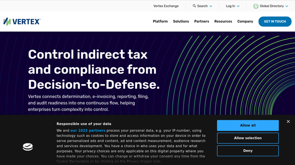Click the Vertex logo

22,21
